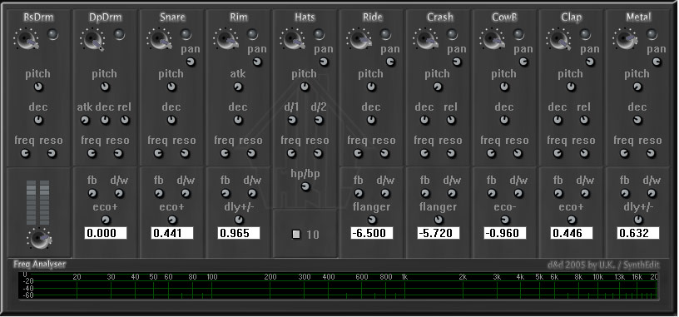Click the Rim pan knob
Viewport: 679px width, 317px height.
(x=258, y=62)
